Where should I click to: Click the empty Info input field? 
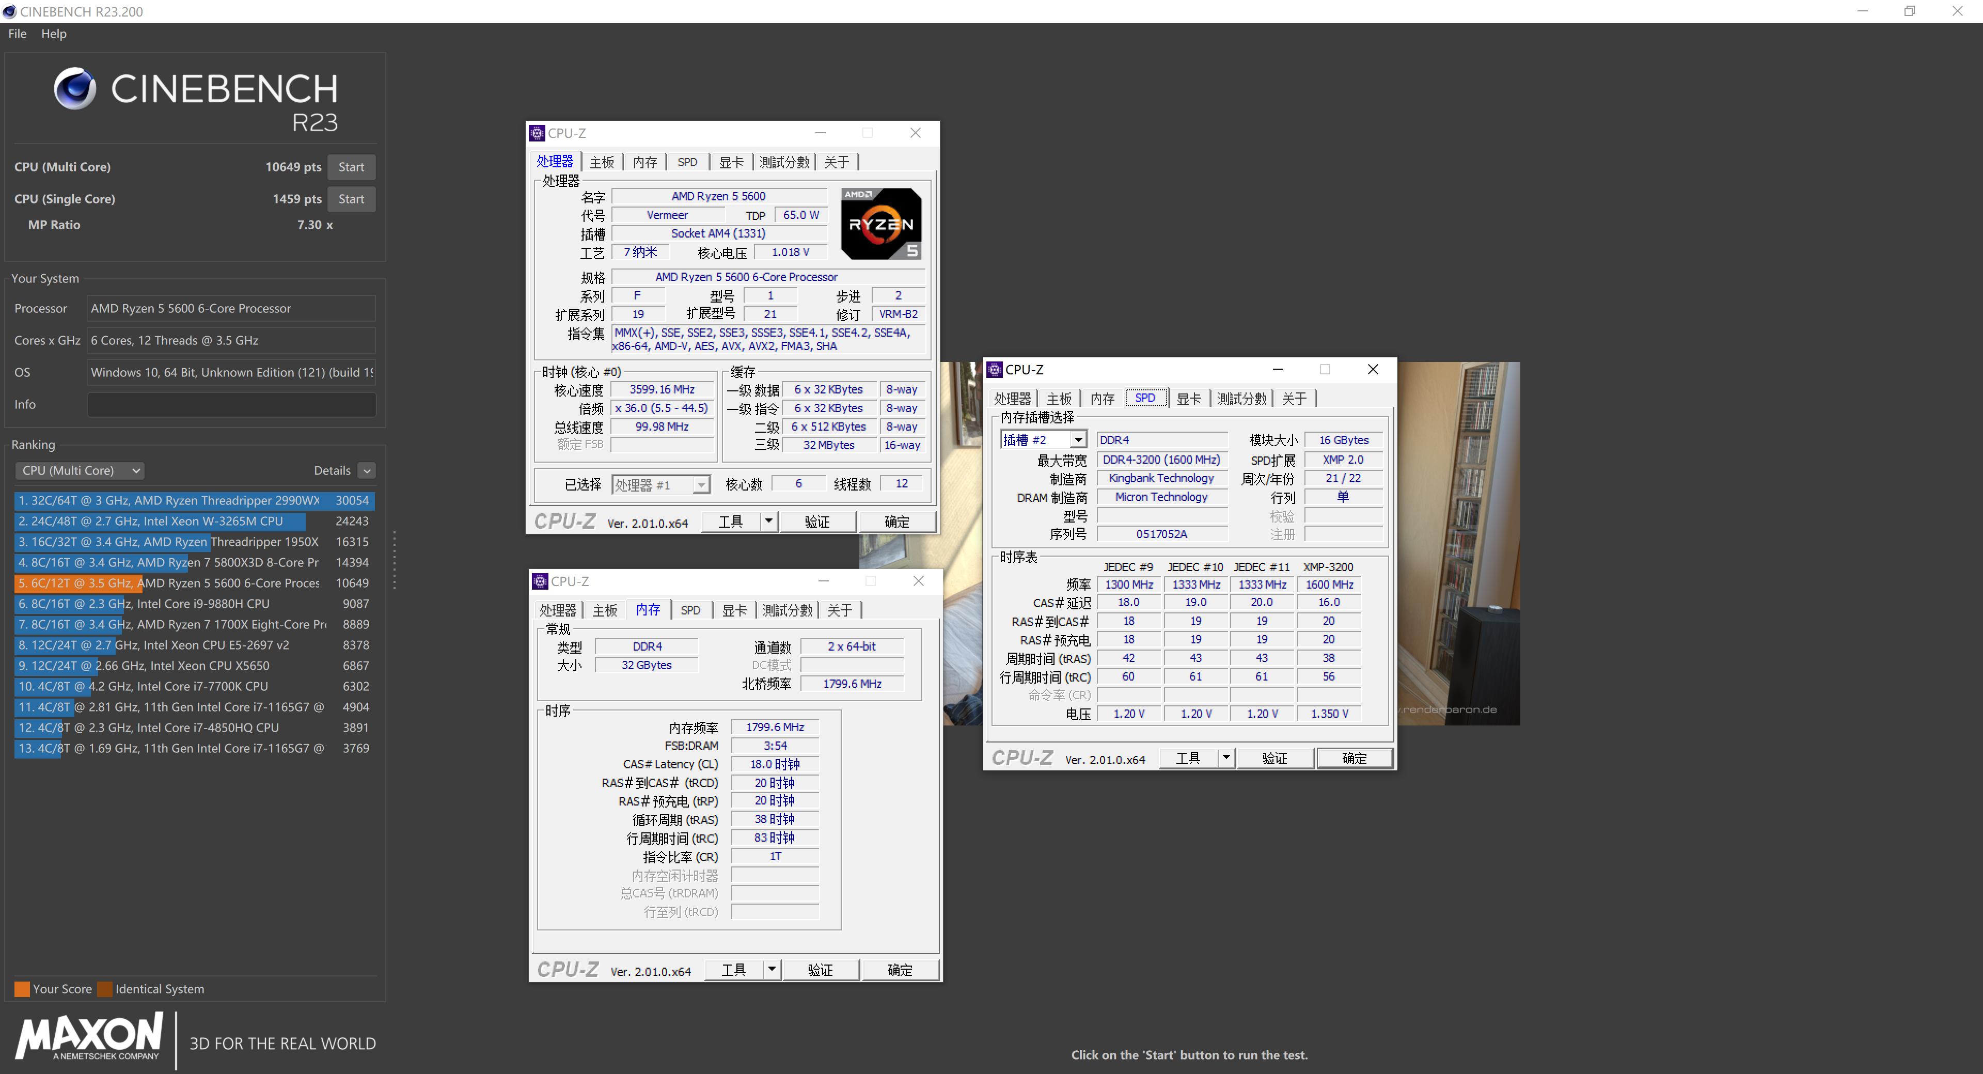(231, 404)
